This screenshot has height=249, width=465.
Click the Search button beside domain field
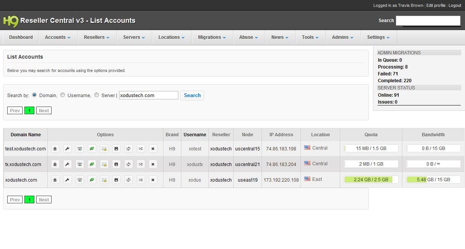click(192, 95)
